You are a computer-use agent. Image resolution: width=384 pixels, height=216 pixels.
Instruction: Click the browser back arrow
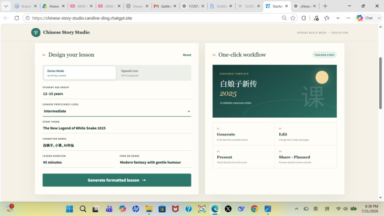pos(6,18)
